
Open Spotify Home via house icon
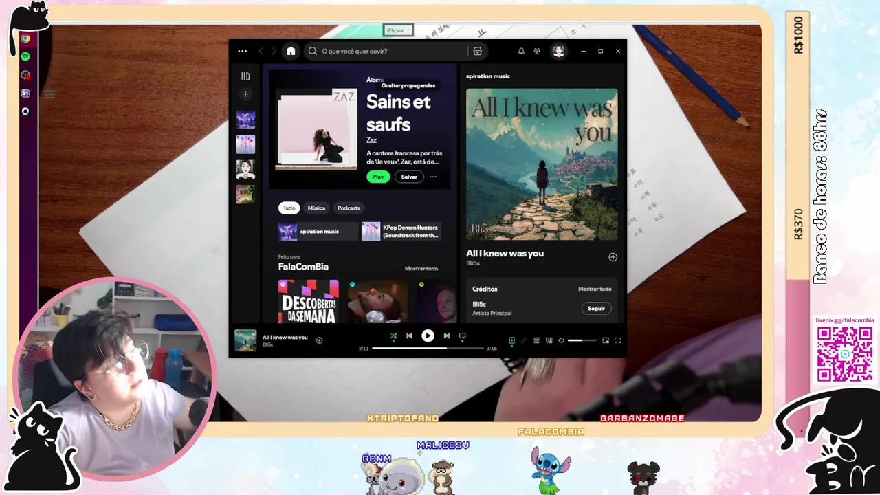[x=291, y=51]
